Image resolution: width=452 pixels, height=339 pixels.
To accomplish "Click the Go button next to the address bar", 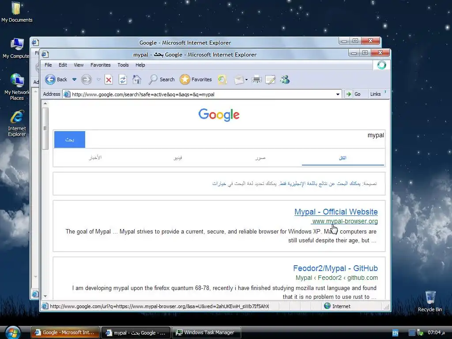I will coord(353,94).
